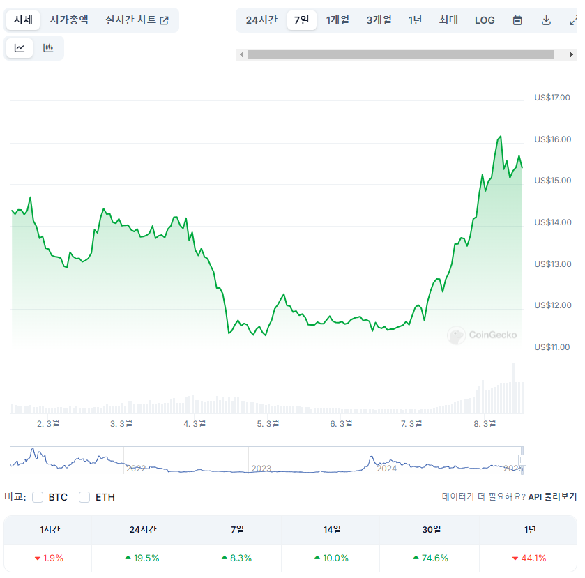The height and width of the screenshot is (578, 585).
Task: Click the 8.3% change value
Action: [x=236, y=558]
